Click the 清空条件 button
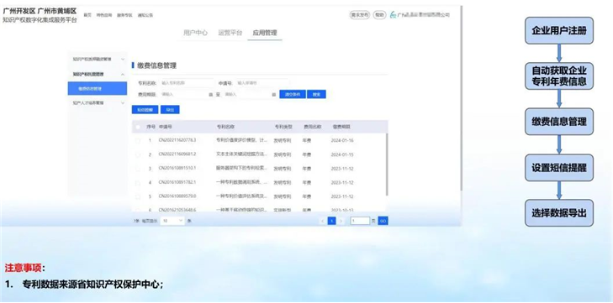 pyautogui.click(x=293, y=95)
